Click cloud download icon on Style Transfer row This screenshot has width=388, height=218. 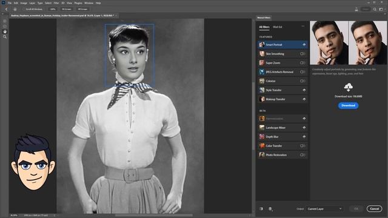(x=304, y=90)
